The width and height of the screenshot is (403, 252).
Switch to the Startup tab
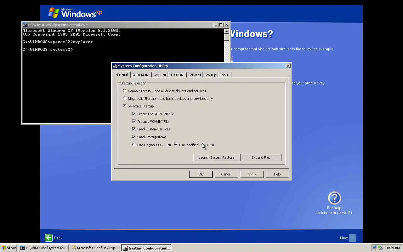[210, 75]
